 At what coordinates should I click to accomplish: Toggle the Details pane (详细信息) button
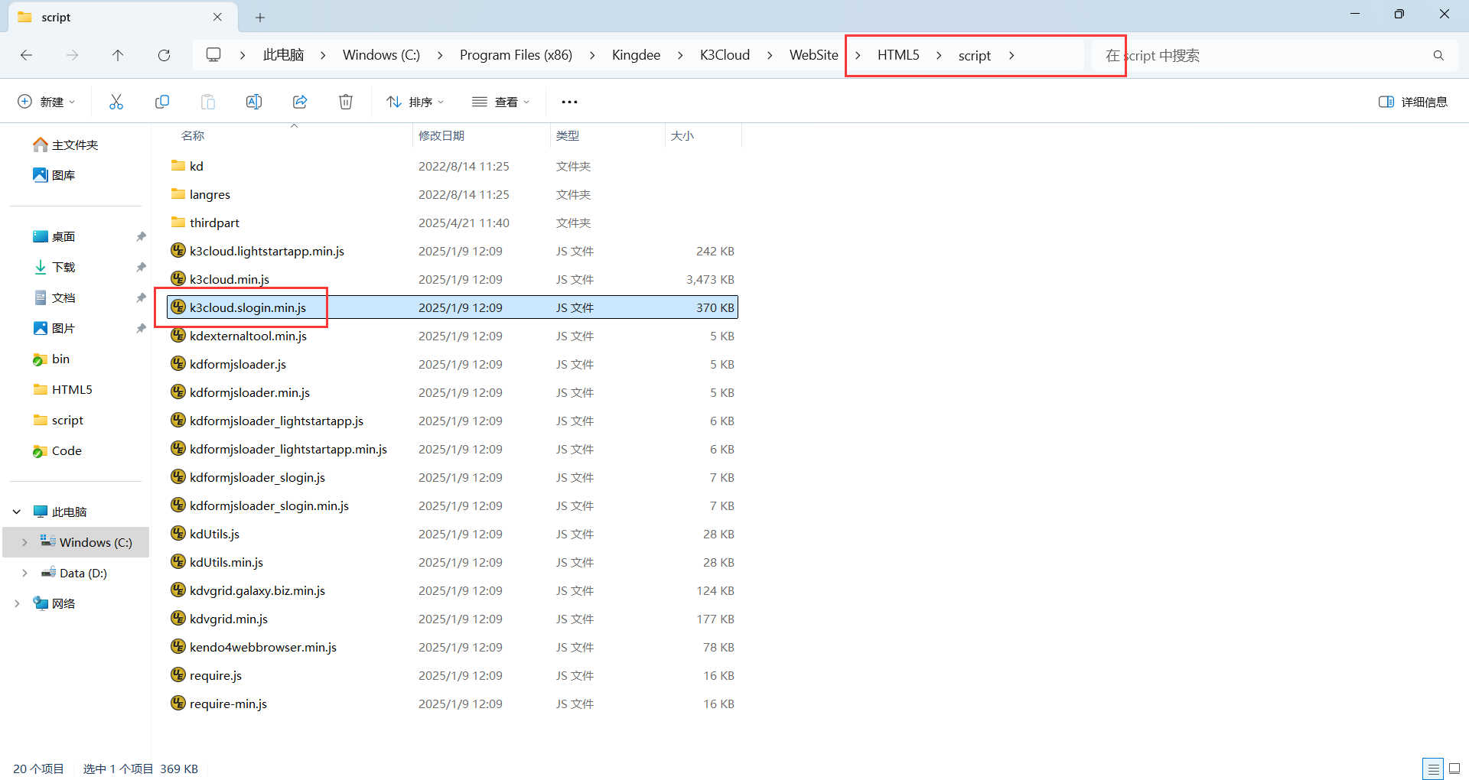[x=1413, y=102]
